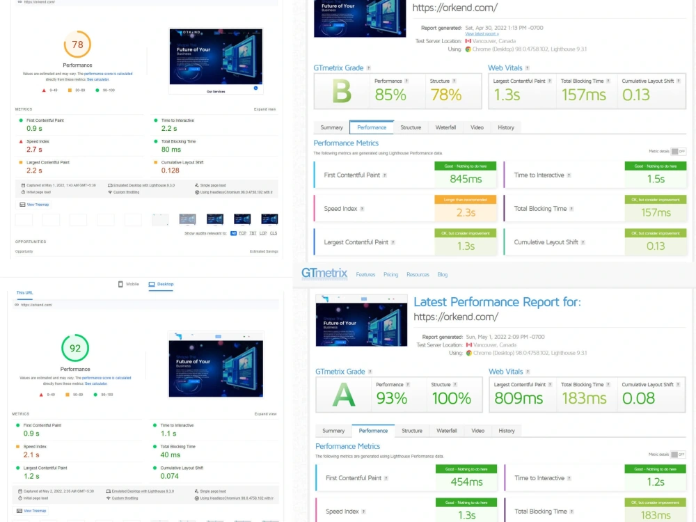Click performance score is calculated link under 78
696x522 pixels.
(109, 74)
